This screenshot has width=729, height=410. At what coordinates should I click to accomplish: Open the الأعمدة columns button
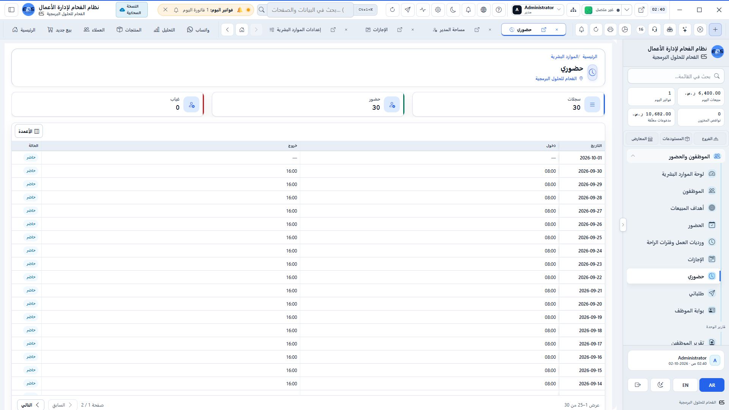29,131
